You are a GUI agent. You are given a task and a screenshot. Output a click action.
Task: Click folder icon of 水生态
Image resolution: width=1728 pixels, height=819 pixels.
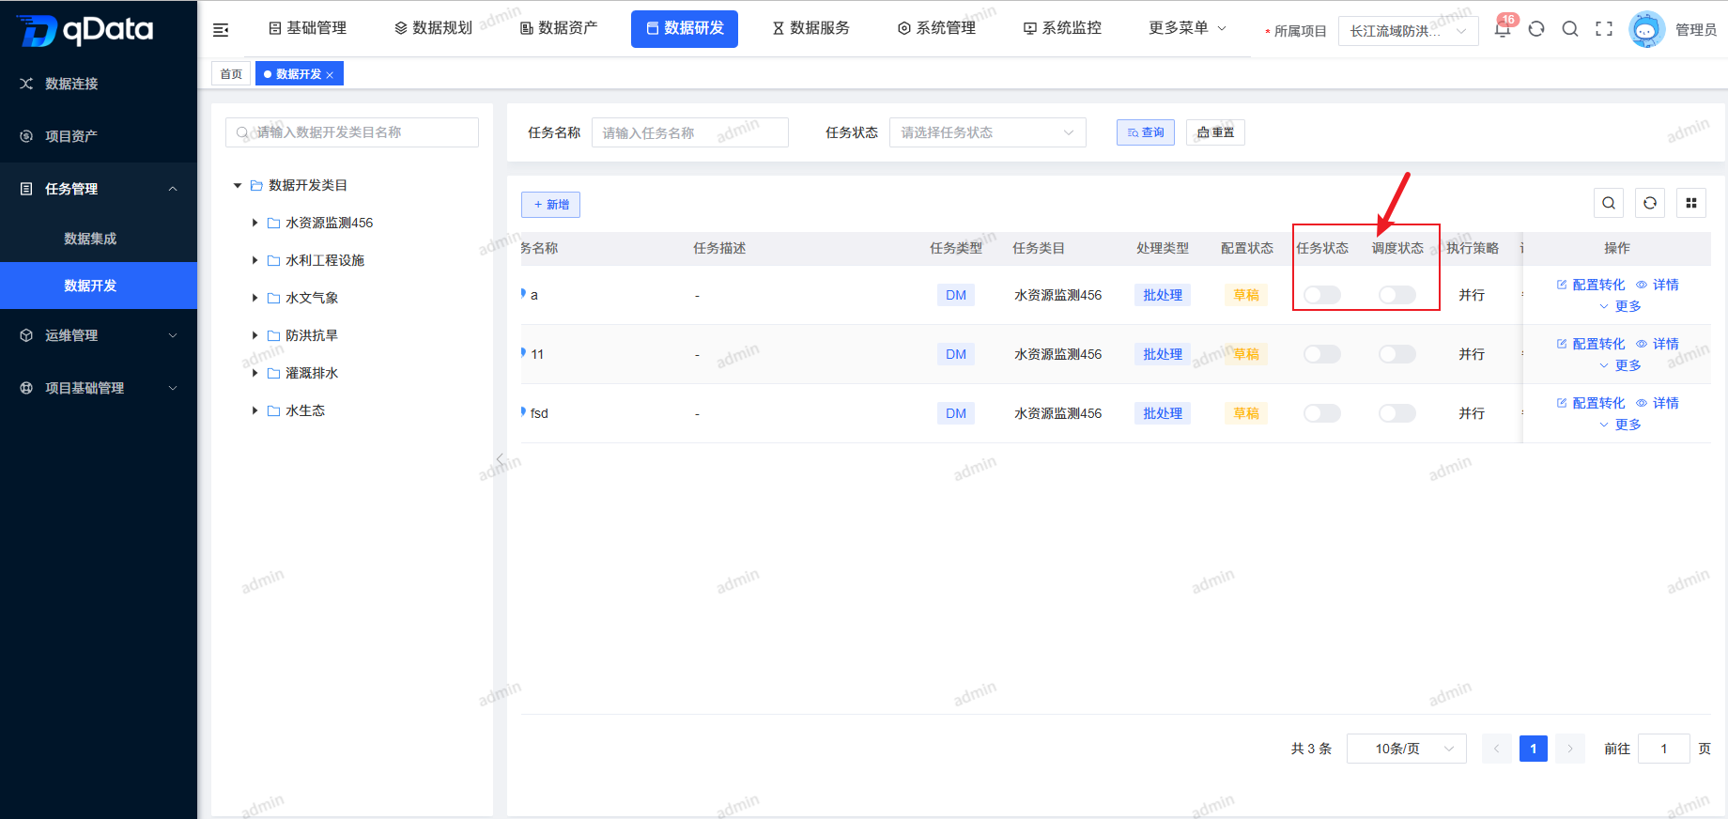273,410
